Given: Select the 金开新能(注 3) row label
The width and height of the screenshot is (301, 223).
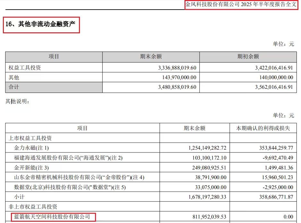Looking at the screenshot, I should pyautogui.click(x=31, y=168).
